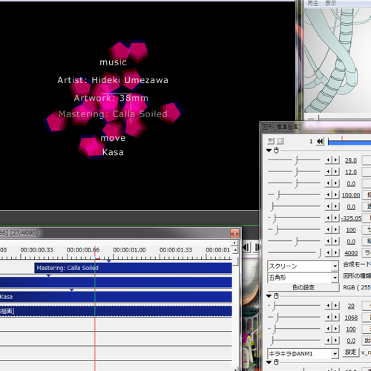This screenshot has height=371, width=371.
Task: Open the キラキラ@ANM1 animation effect dropdown
Action: [303, 354]
